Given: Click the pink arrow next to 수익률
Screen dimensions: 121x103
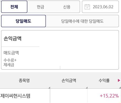Looking at the screenshot, I should [119, 80].
